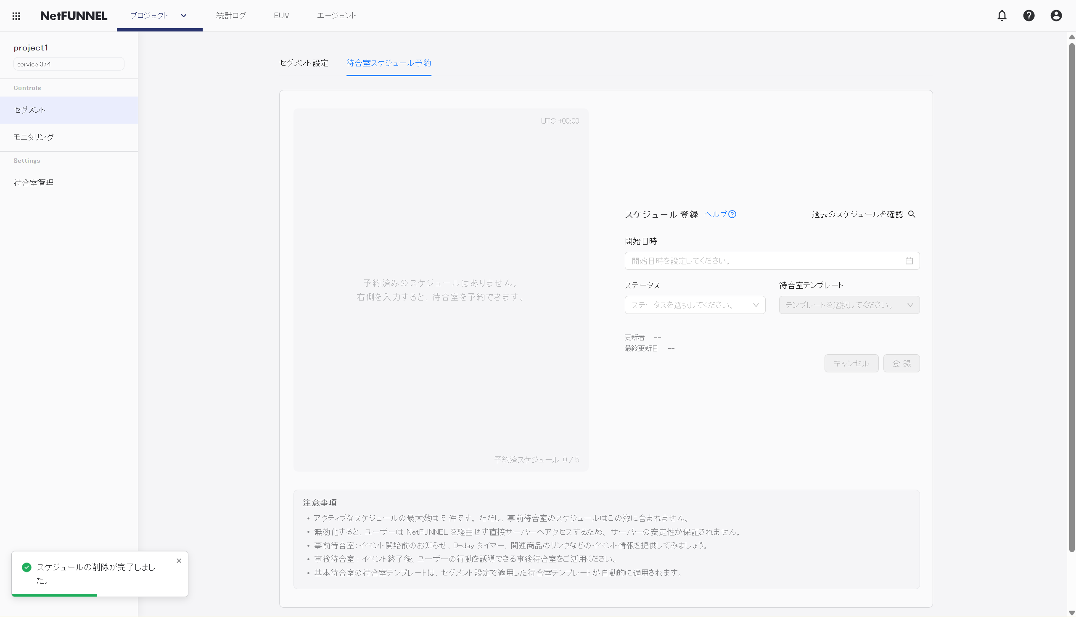Open the EUM section
The height and width of the screenshot is (617, 1076).
tap(281, 16)
